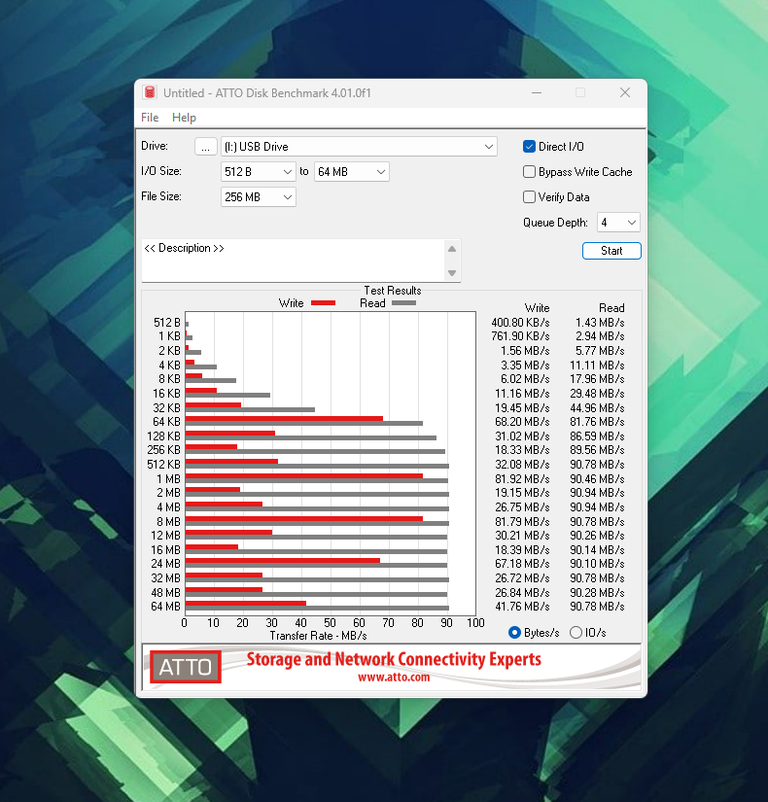
Task: Click the 86.59 MB/s read result
Action: [597, 436]
